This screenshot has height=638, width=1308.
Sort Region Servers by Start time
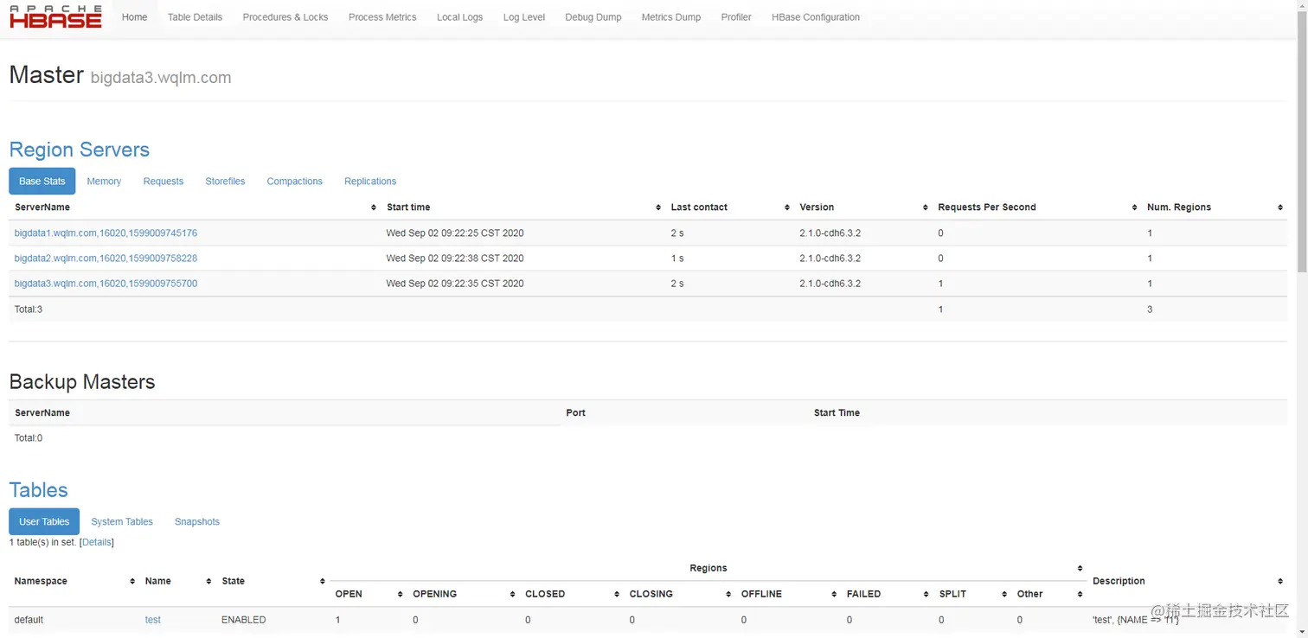click(523, 207)
